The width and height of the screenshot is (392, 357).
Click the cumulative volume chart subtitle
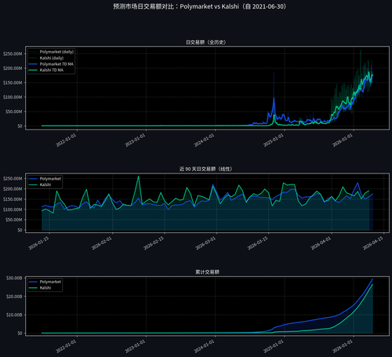tap(207, 272)
